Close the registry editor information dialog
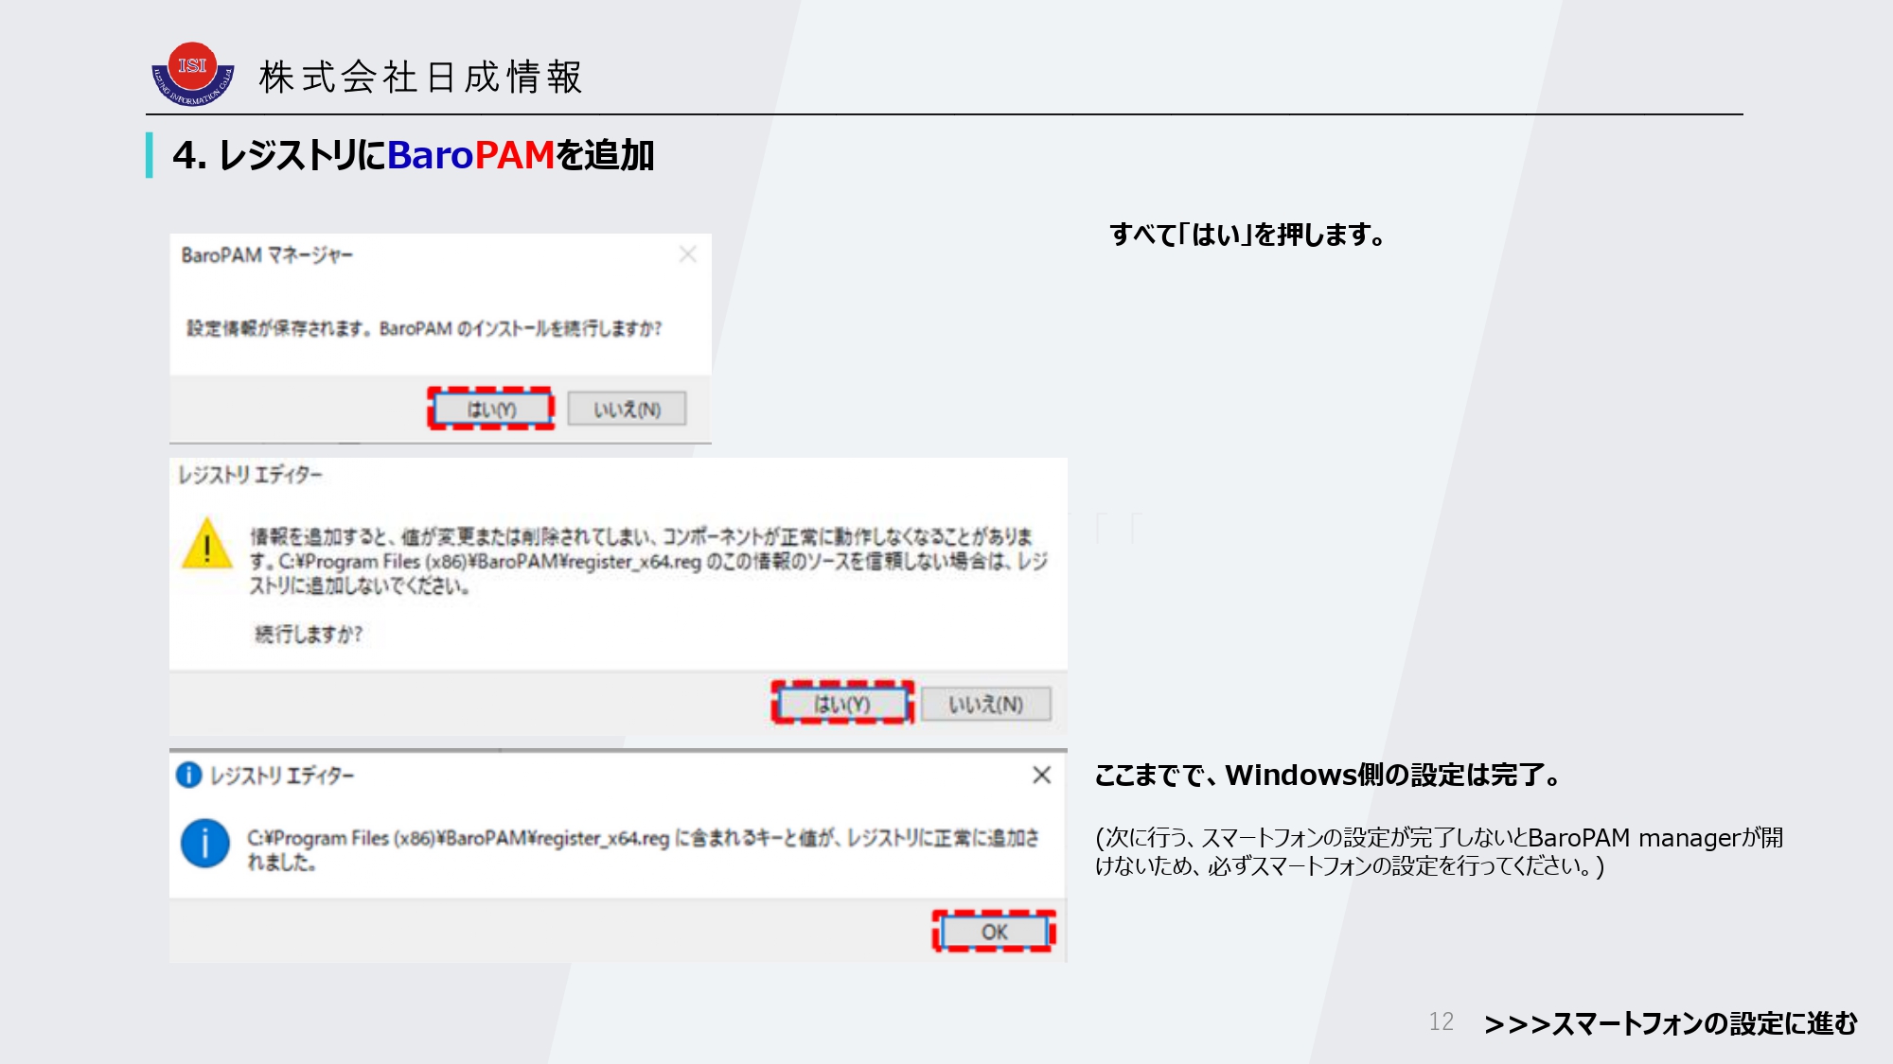This screenshot has height=1064, width=1893. (x=1042, y=775)
